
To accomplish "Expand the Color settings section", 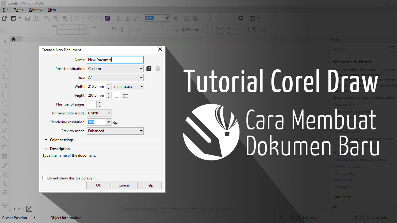I will click(59, 140).
